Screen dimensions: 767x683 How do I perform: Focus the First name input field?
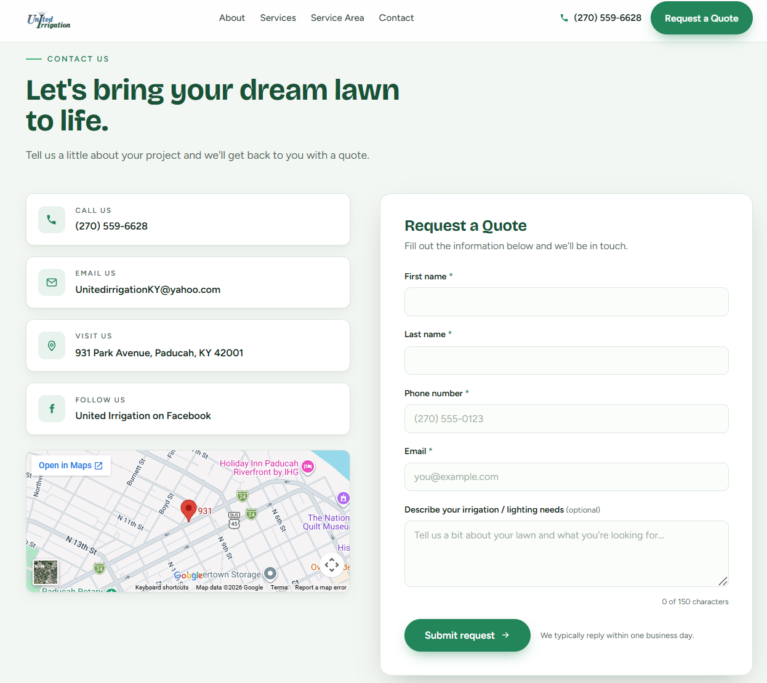click(566, 302)
